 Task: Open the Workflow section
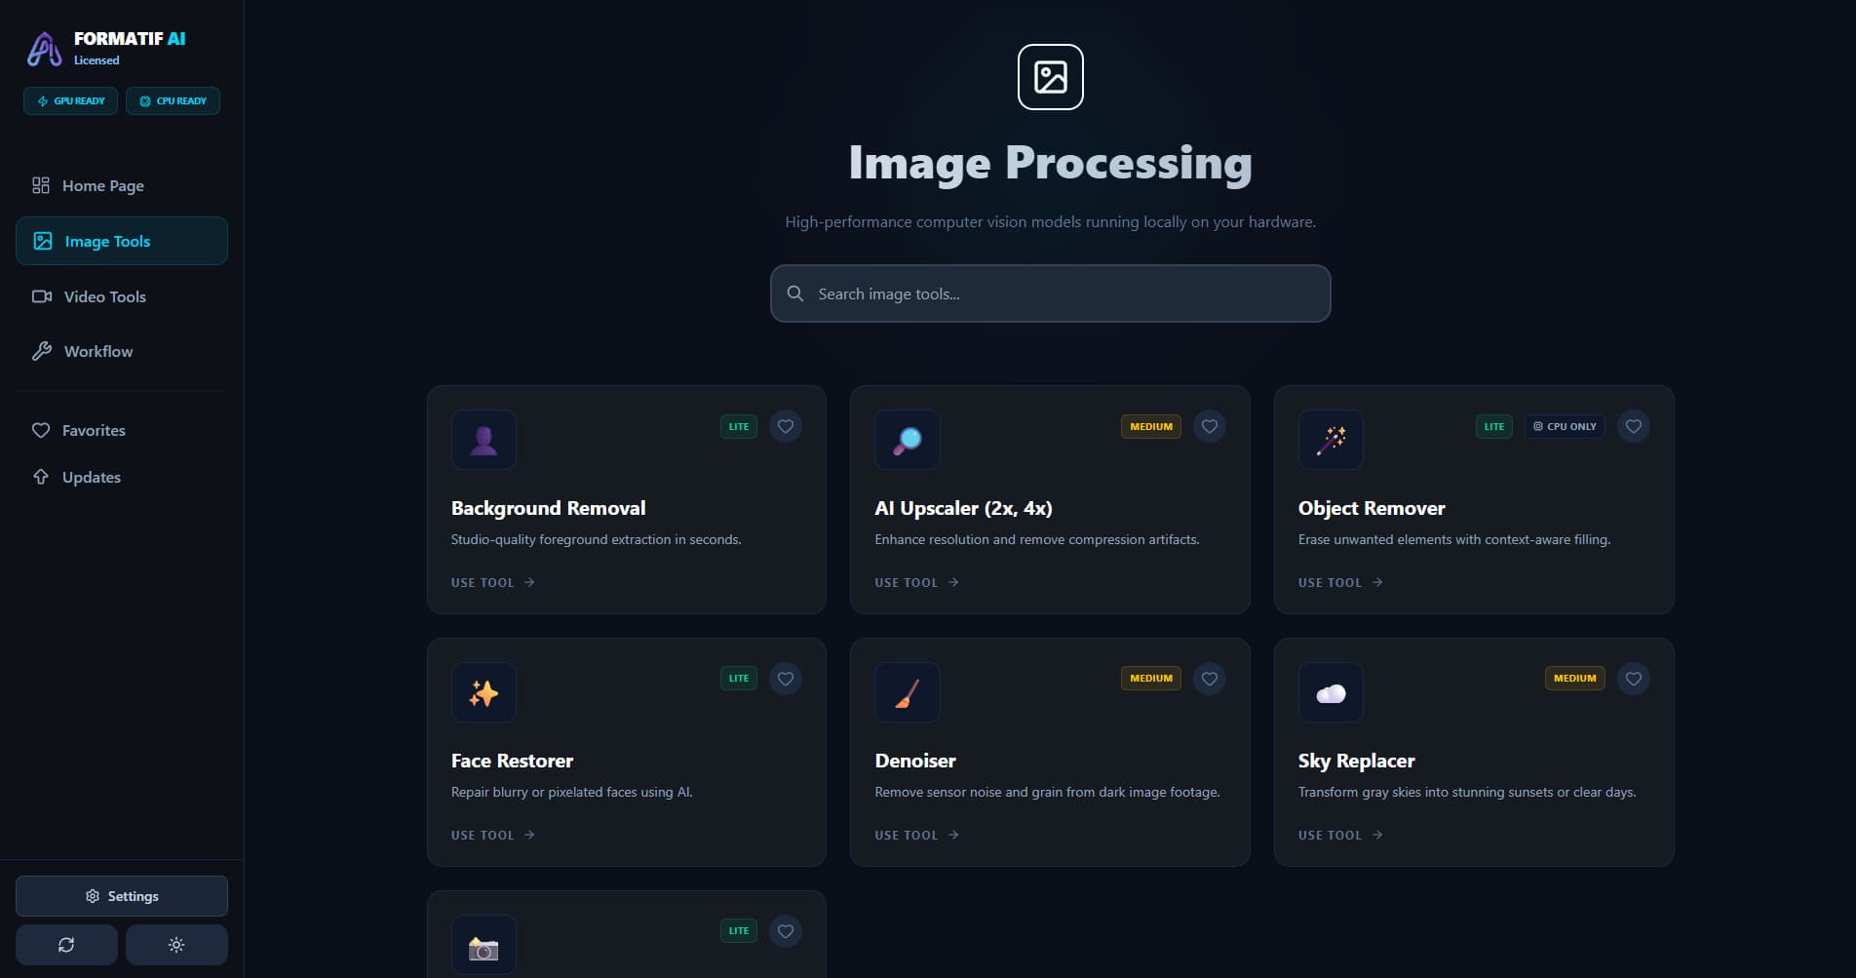(122, 351)
